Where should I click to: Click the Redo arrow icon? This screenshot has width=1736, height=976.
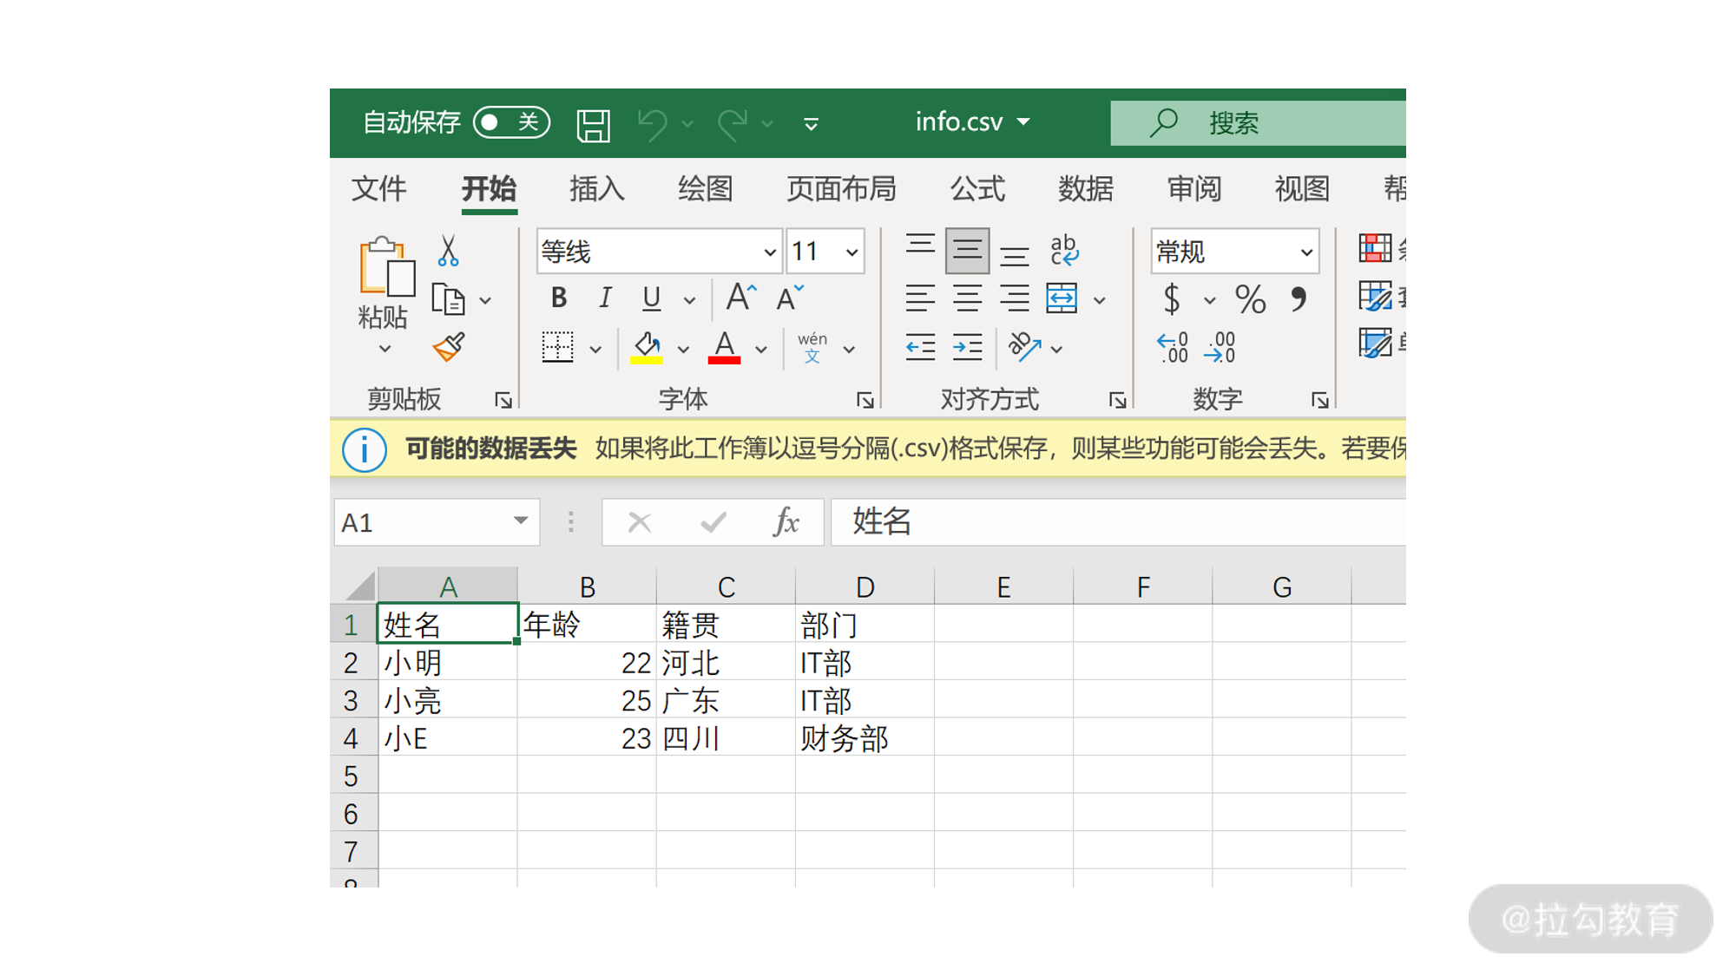coord(733,124)
